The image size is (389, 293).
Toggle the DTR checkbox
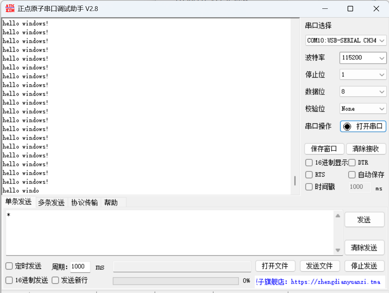pos(352,163)
